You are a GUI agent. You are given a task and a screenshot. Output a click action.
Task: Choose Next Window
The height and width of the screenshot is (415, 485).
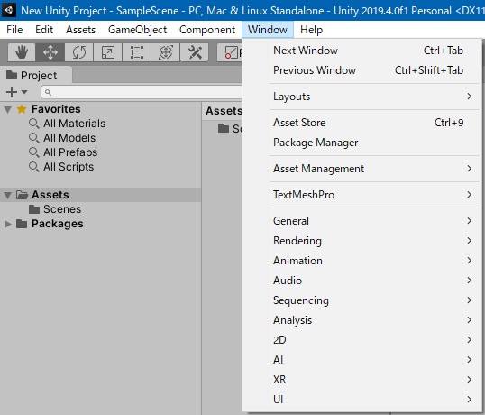pyautogui.click(x=361, y=51)
